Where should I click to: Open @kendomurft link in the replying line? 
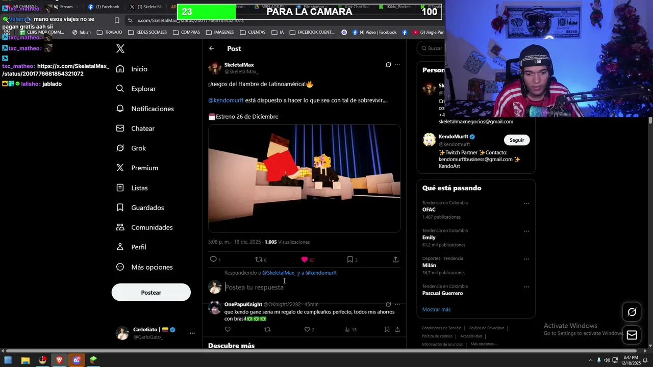[x=321, y=273]
